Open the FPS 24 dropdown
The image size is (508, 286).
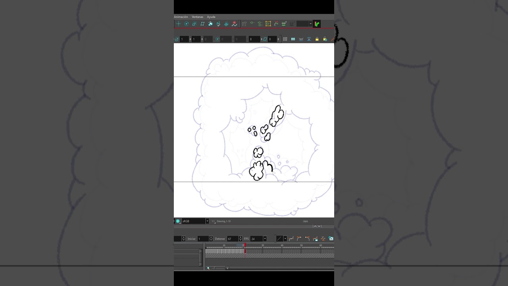coord(265,239)
